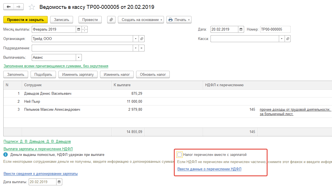Click the Подобрать button
The height and width of the screenshot is (187, 332).
click(x=43, y=74)
